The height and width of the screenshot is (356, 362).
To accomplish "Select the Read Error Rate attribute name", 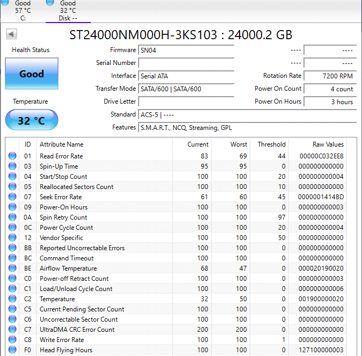I will pyautogui.click(x=61, y=156).
